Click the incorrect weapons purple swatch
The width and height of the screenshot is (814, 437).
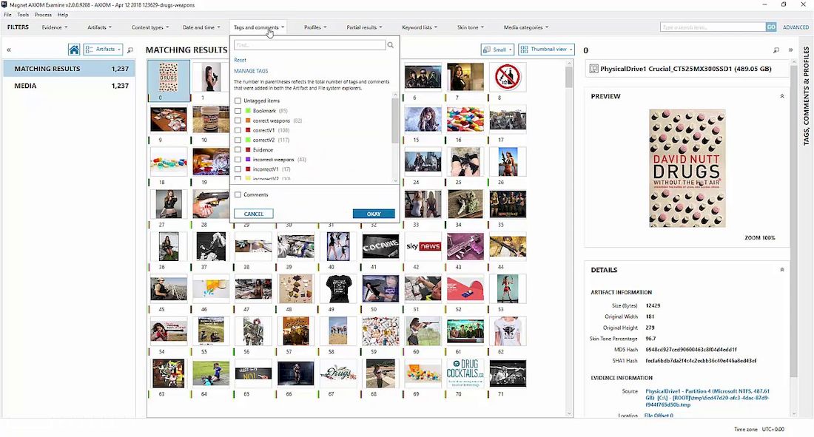tap(248, 160)
